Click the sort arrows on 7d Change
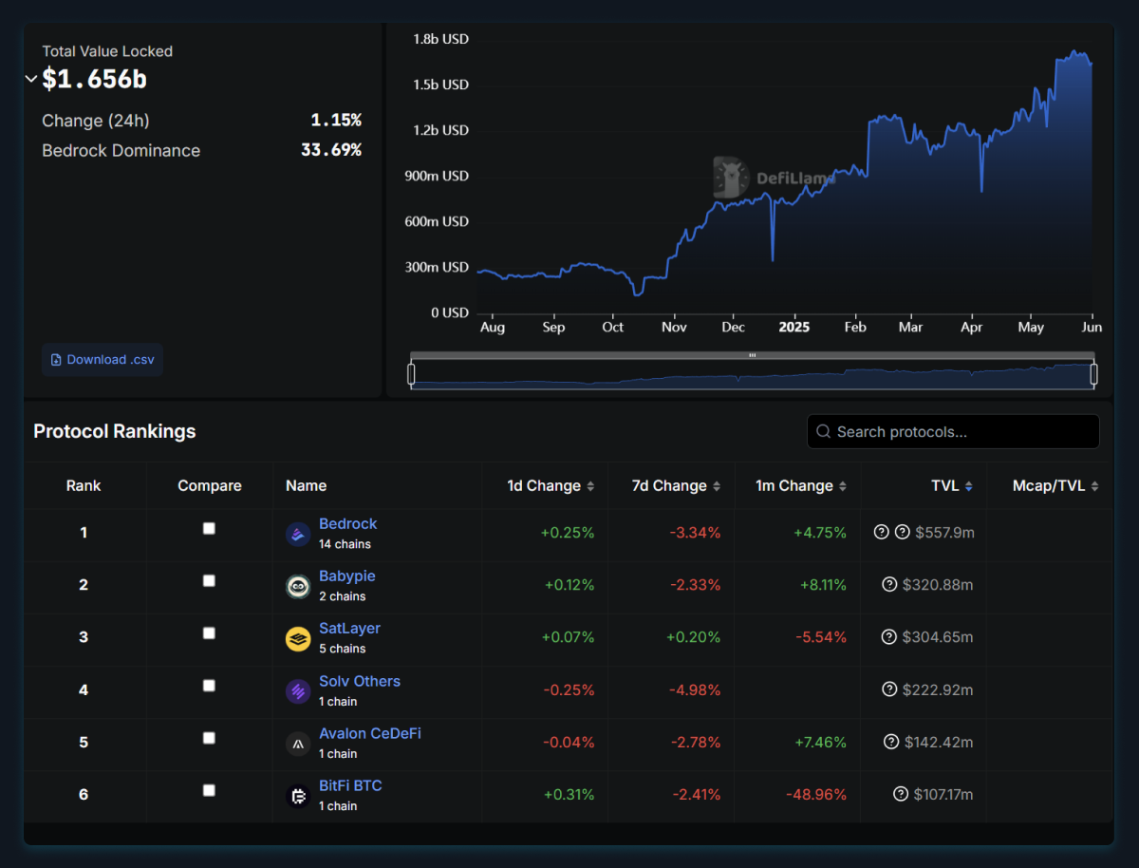The width and height of the screenshot is (1139, 868). pos(717,486)
